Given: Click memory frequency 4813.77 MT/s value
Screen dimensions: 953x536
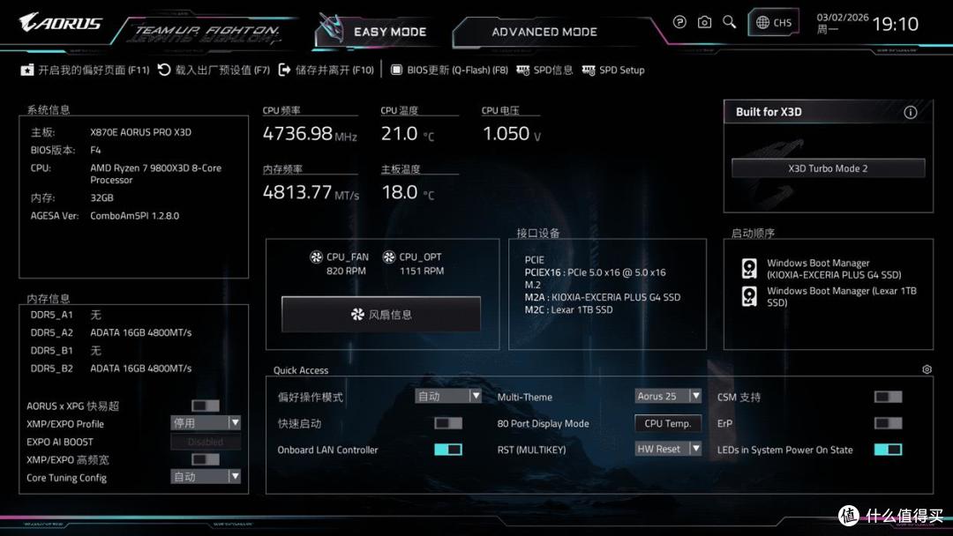Looking at the screenshot, I should [x=311, y=192].
